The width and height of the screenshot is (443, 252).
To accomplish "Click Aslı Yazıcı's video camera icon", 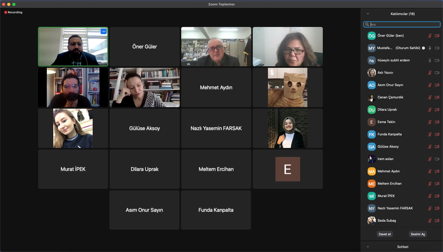I will (x=437, y=73).
